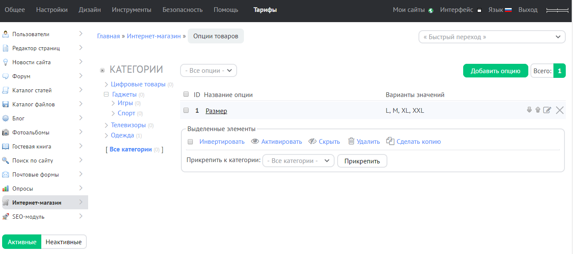The image size is (573, 254).
Task: Delete the Размер option via X icon
Action: 559,110
